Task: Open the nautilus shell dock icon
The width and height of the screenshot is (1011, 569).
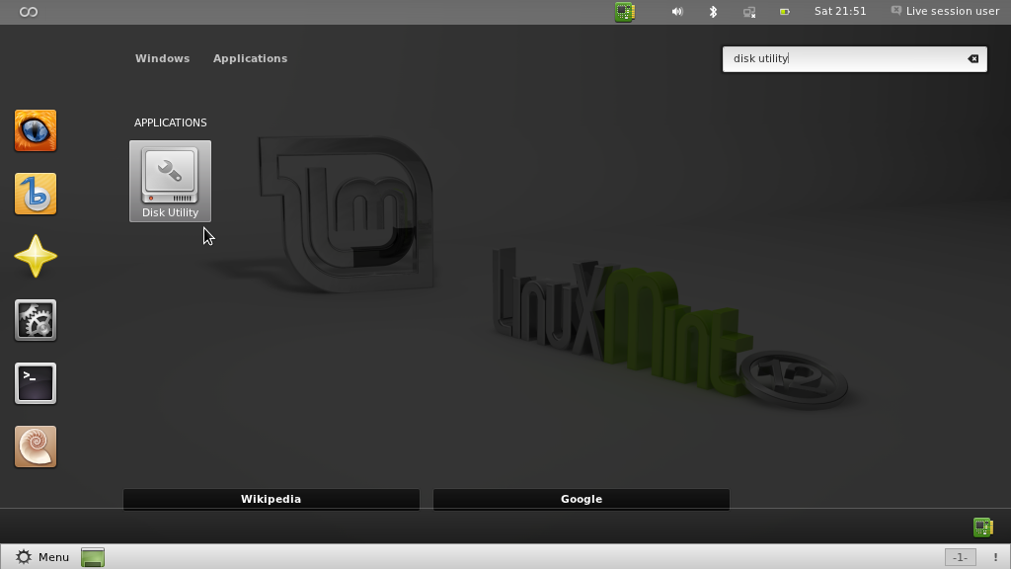Action: coord(36,447)
